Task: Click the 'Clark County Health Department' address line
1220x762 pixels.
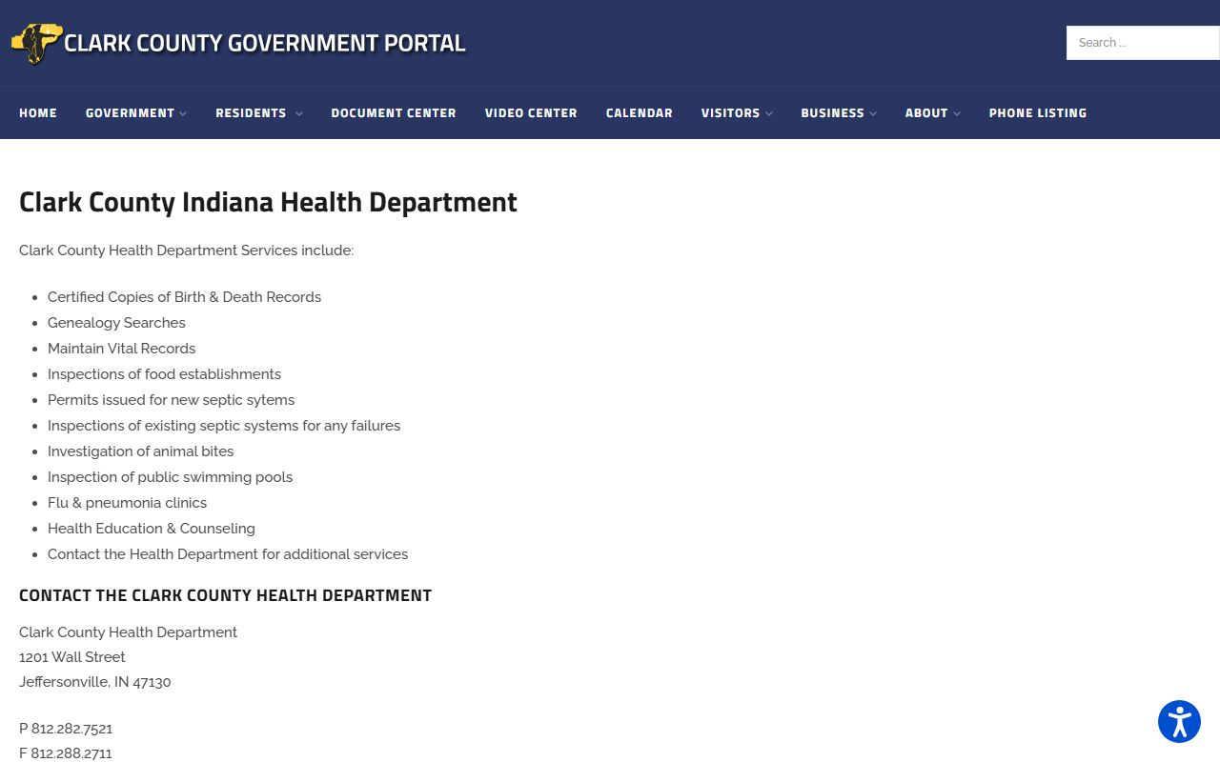Action: coord(128,632)
